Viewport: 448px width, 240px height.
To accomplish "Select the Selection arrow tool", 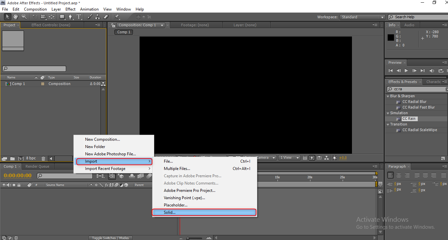I will pos(7,17).
